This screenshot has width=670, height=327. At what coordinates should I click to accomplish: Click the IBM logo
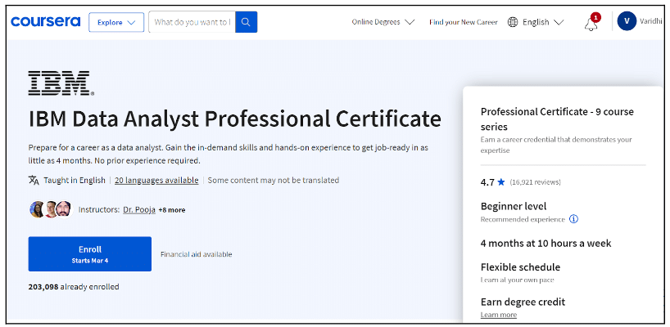click(x=61, y=83)
